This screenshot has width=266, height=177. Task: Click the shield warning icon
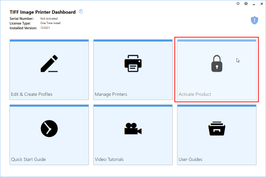[x=254, y=20]
